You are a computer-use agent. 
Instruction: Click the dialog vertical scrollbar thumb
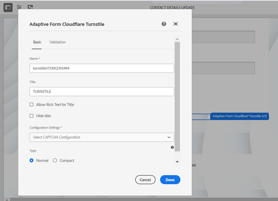click(x=177, y=96)
